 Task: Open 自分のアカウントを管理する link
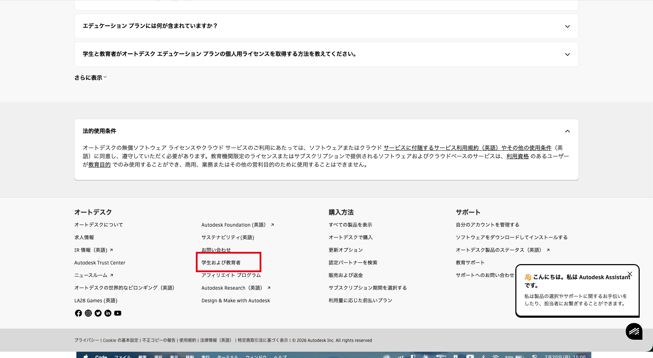[488, 225]
